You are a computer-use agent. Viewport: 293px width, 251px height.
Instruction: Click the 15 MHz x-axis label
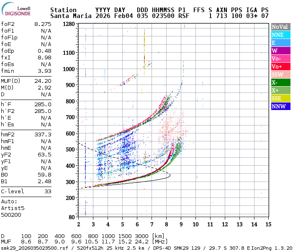click(268, 224)
